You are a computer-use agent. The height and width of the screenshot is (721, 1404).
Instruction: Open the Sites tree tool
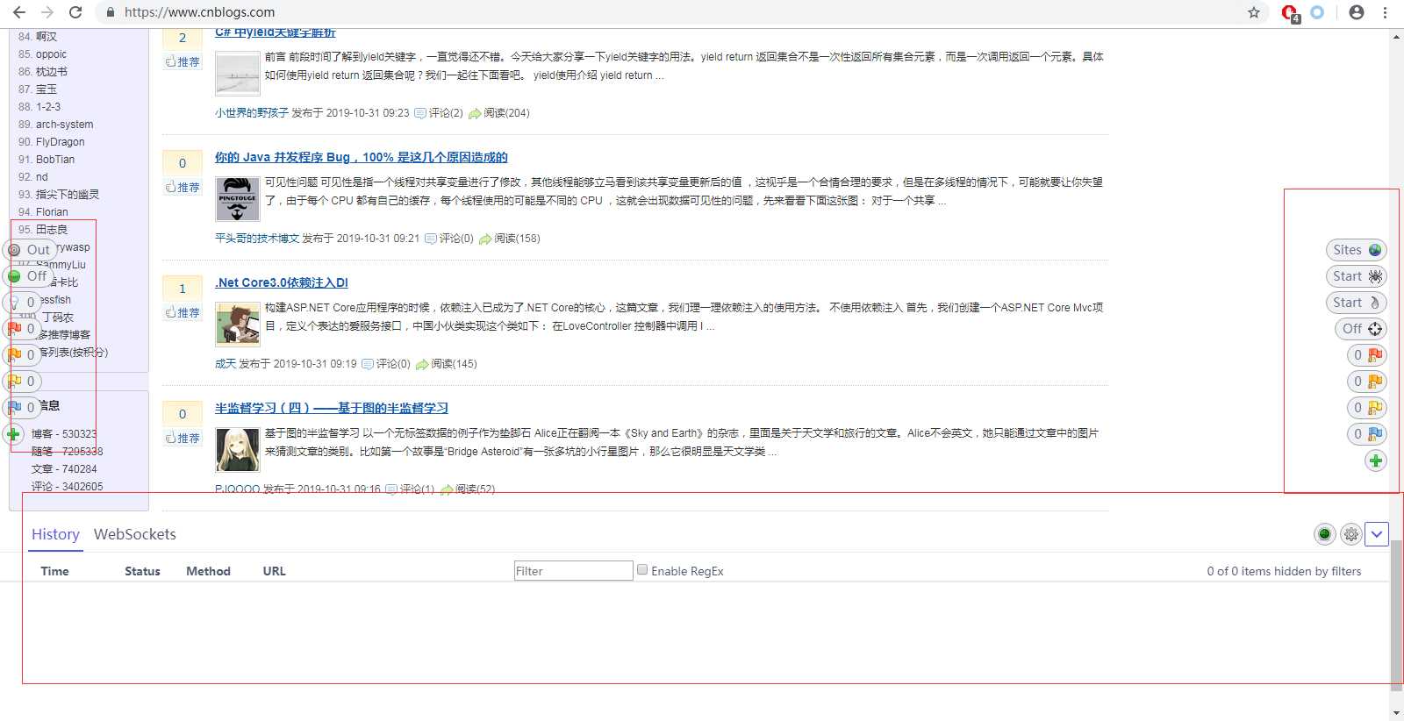point(1356,250)
